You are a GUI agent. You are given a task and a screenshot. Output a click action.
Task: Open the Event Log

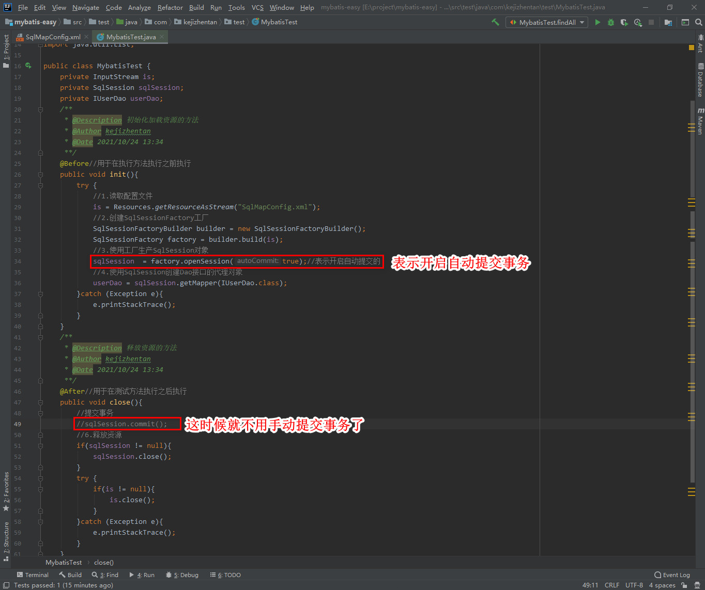coord(672,575)
